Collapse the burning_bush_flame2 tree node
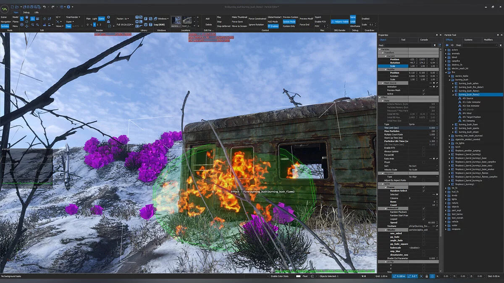The image size is (504, 283). click(453, 95)
